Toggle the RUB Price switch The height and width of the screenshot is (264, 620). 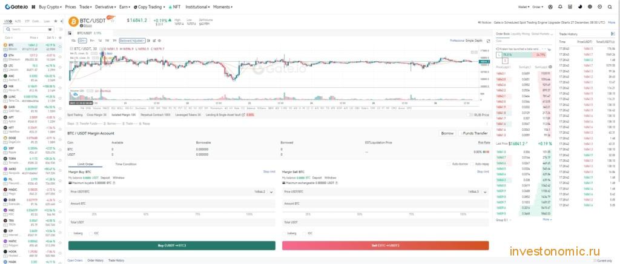tap(470, 114)
